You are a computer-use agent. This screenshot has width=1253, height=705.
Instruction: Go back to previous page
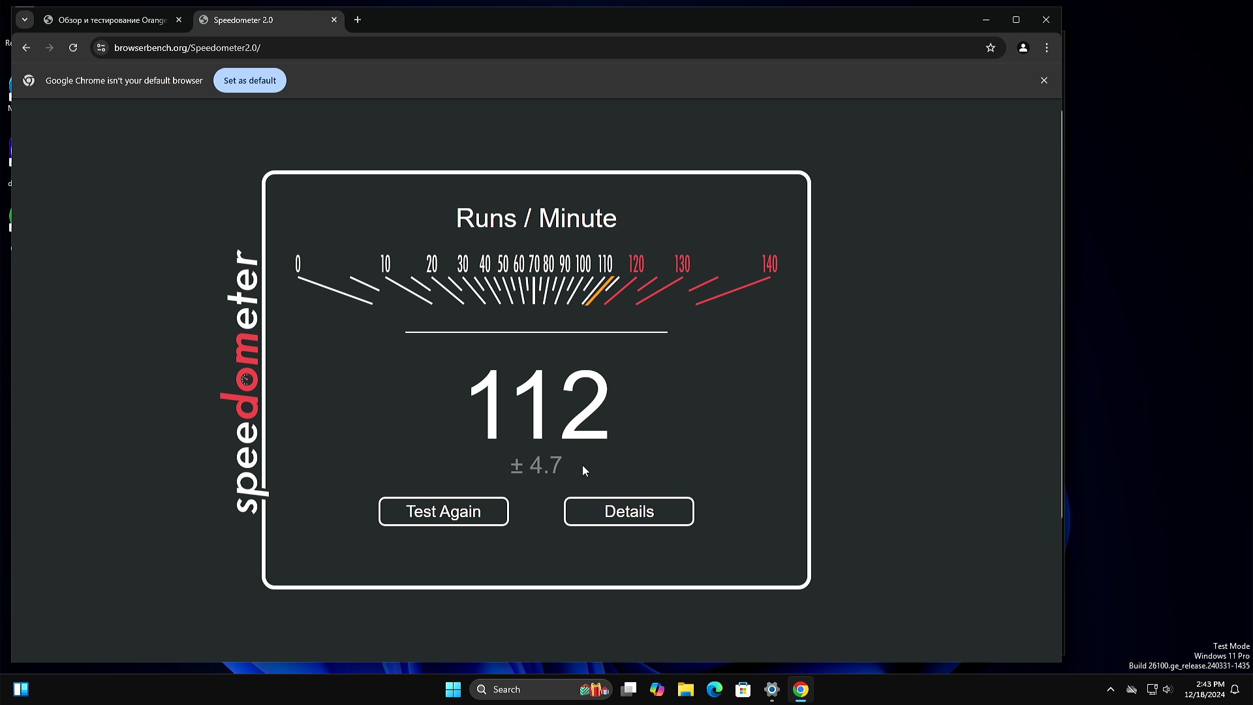(26, 48)
